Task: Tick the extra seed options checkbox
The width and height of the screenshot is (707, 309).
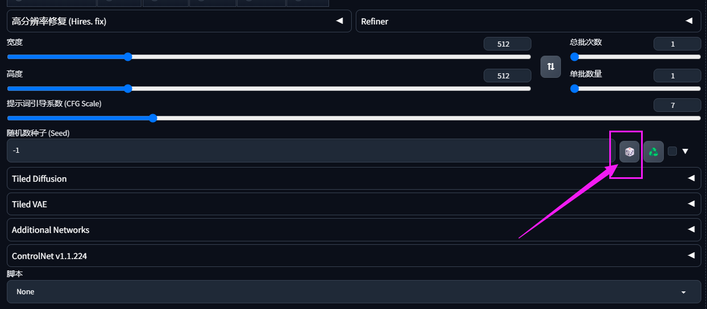Action: 672,151
